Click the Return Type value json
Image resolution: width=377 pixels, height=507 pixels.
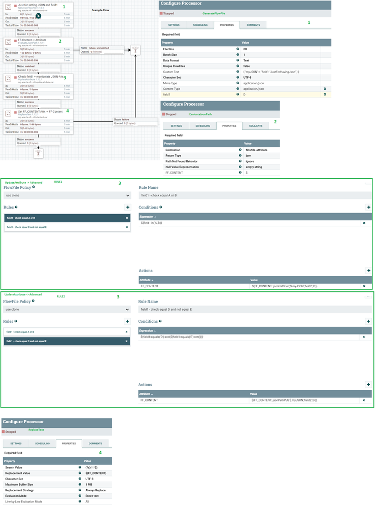(x=248, y=155)
